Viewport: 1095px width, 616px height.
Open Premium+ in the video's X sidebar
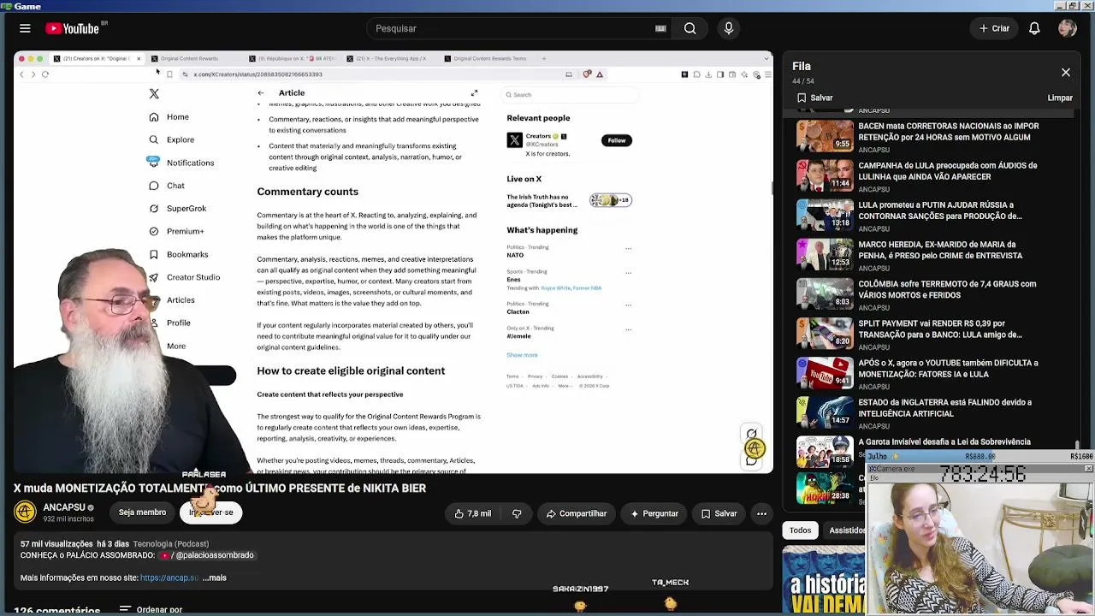point(176,231)
